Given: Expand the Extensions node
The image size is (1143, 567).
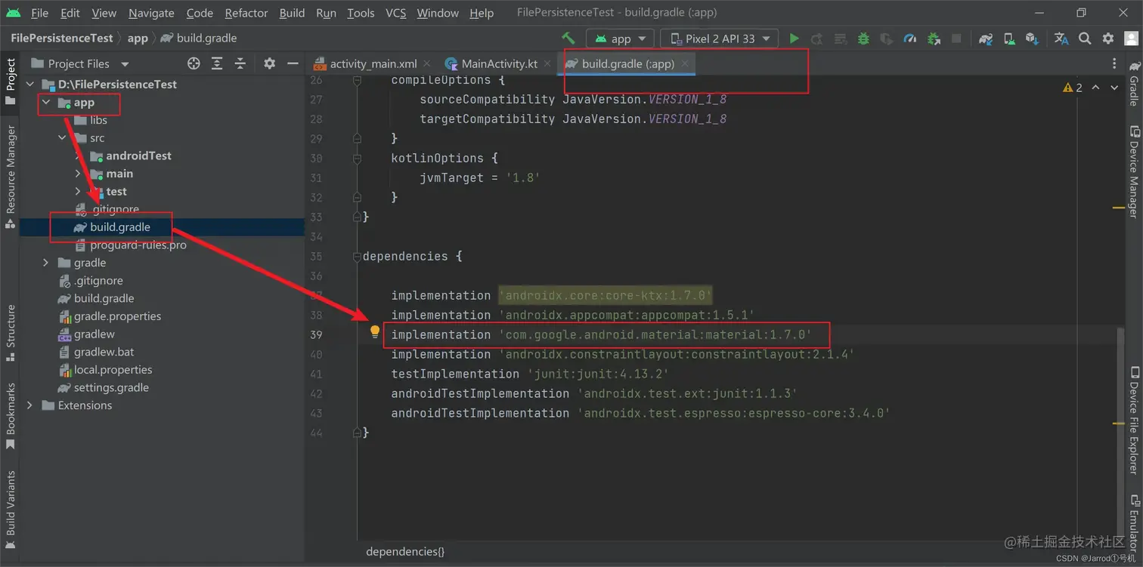Looking at the screenshot, I should click(x=30, y=405).
